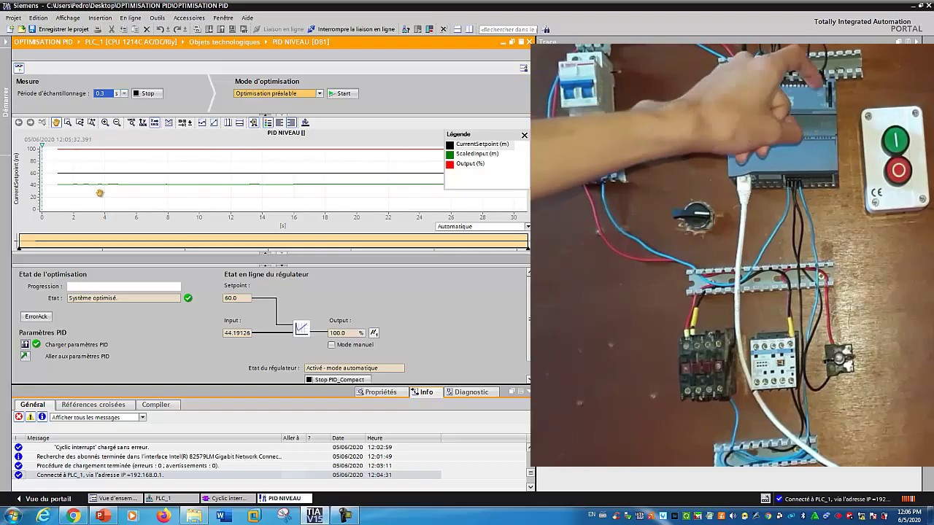The height and width of the screenshot is (525, 934).
Task: Click the load PID parameters icon
Action: pos(26,344)
